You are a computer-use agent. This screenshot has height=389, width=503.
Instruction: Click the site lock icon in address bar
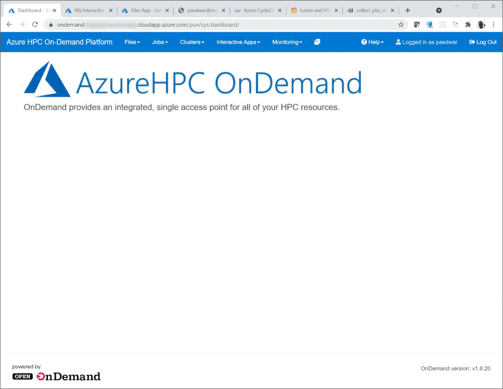click(x=51, y=25)
